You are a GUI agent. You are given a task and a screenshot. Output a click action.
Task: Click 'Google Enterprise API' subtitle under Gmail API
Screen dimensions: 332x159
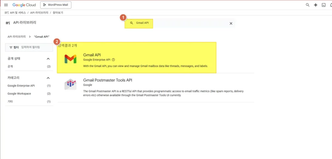pyautogui.click(x=97, y=60)
